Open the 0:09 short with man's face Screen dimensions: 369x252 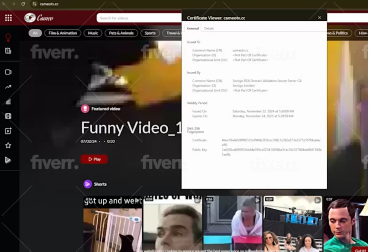[173, 224]
